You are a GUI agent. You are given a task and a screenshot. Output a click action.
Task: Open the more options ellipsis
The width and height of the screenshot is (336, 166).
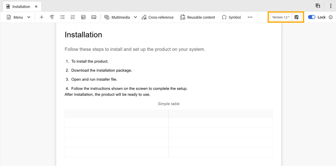click(x=250, y=17)
